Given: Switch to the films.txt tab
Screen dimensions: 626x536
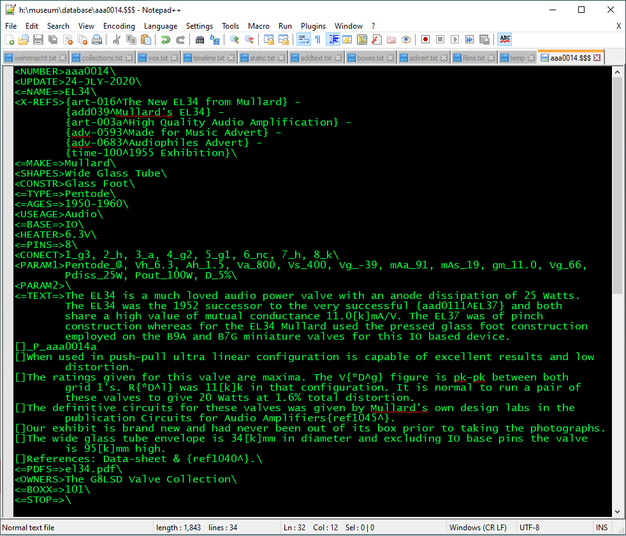Looking at the screenshot, I should [x=474, y=58].
